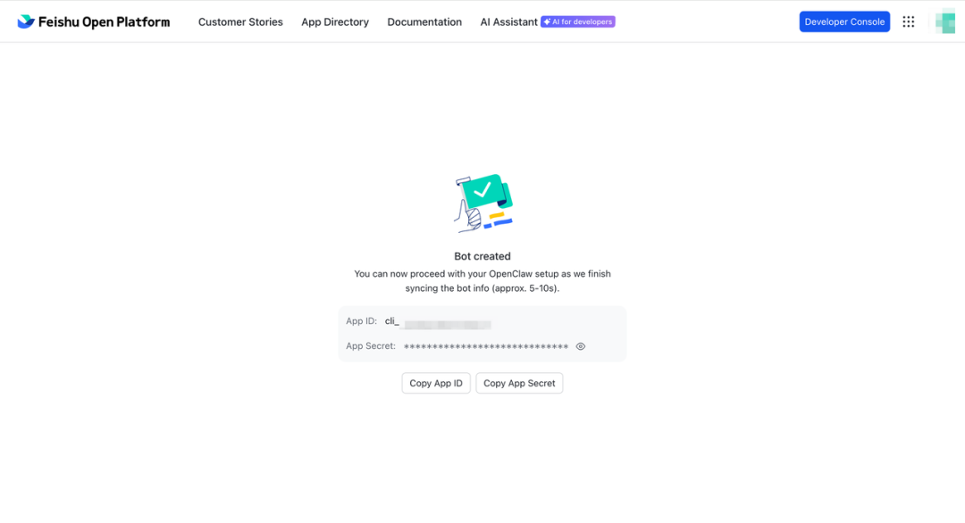Screen dimensions: 965x523
Task: Click the Feishu Open Platform logo
Action: [x=94, y=21]
